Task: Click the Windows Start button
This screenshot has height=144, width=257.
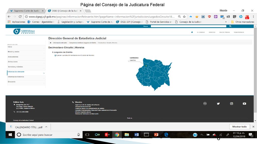Action: click(10, 135)
